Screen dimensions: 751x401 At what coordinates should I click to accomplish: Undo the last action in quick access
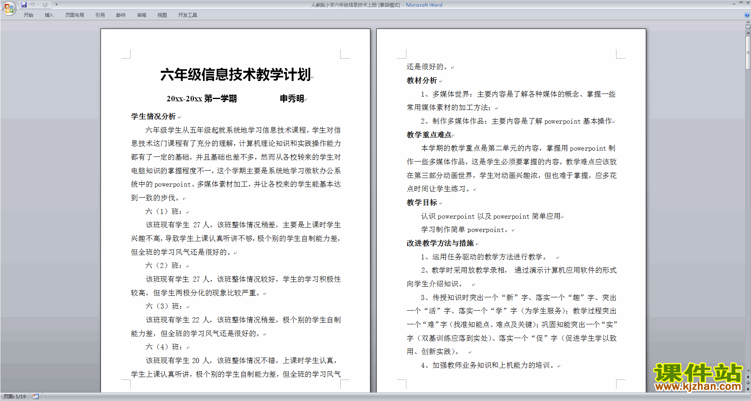pyautogui.click(x=32, y=5)
